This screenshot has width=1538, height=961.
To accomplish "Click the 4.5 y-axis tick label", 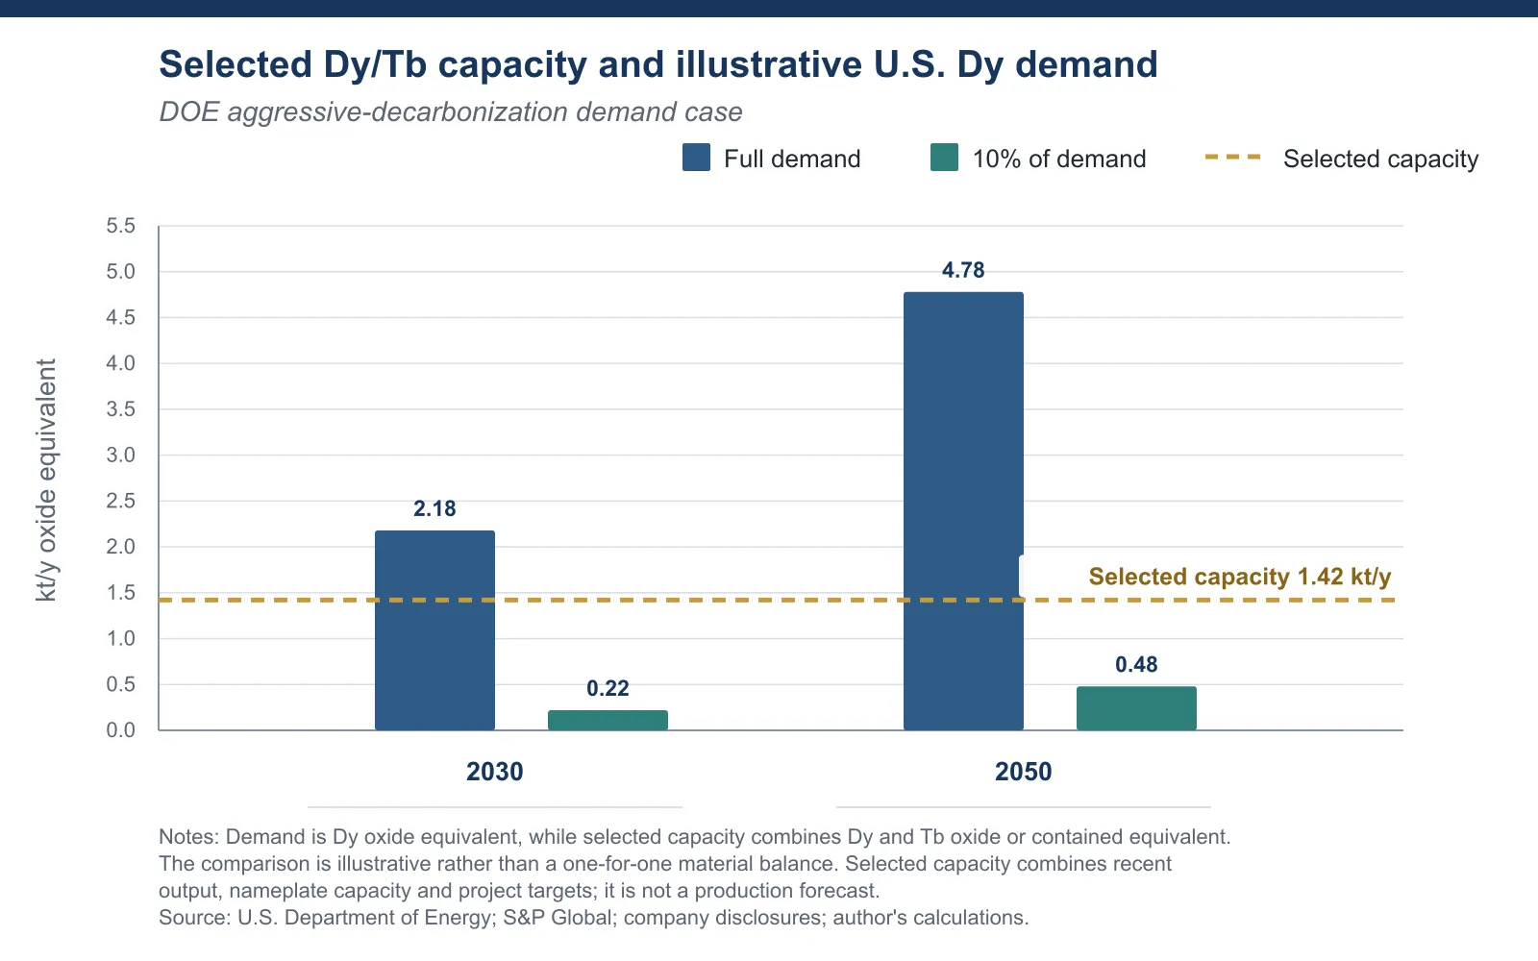I will tap(121, 317).
